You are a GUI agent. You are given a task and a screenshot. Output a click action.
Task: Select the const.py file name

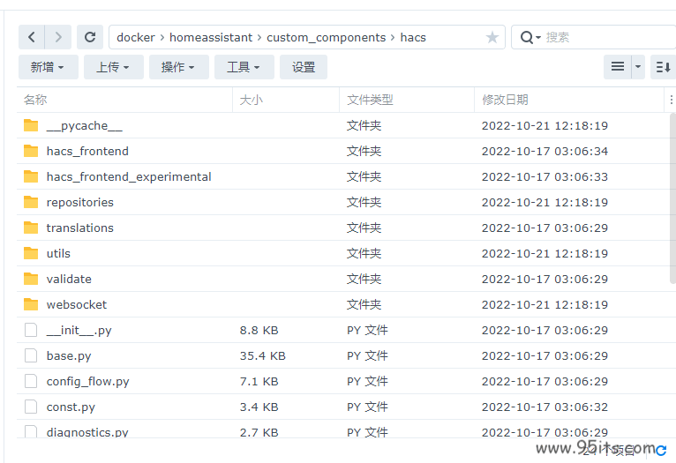pos(71,407)
